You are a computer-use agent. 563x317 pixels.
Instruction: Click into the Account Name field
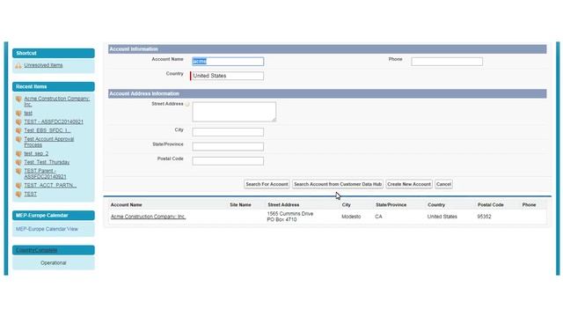(x=228, y=62)
